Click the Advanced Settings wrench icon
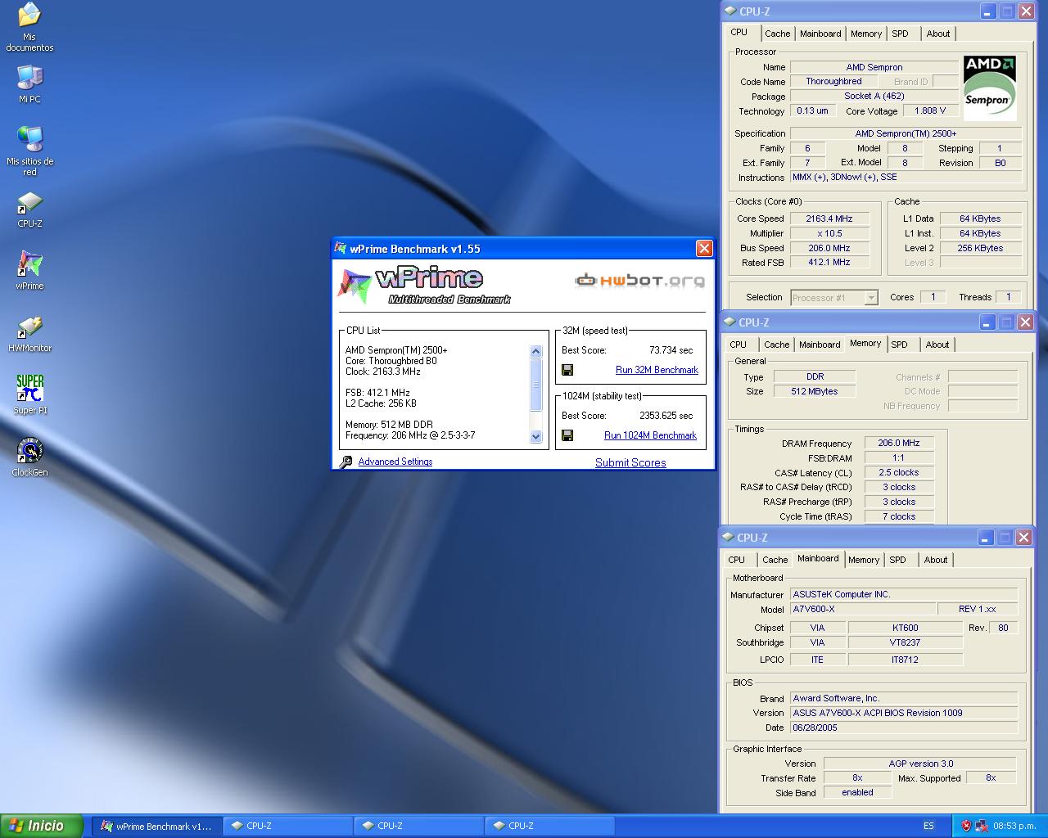This screenshot has height=838, width=1048. point(346,462)
